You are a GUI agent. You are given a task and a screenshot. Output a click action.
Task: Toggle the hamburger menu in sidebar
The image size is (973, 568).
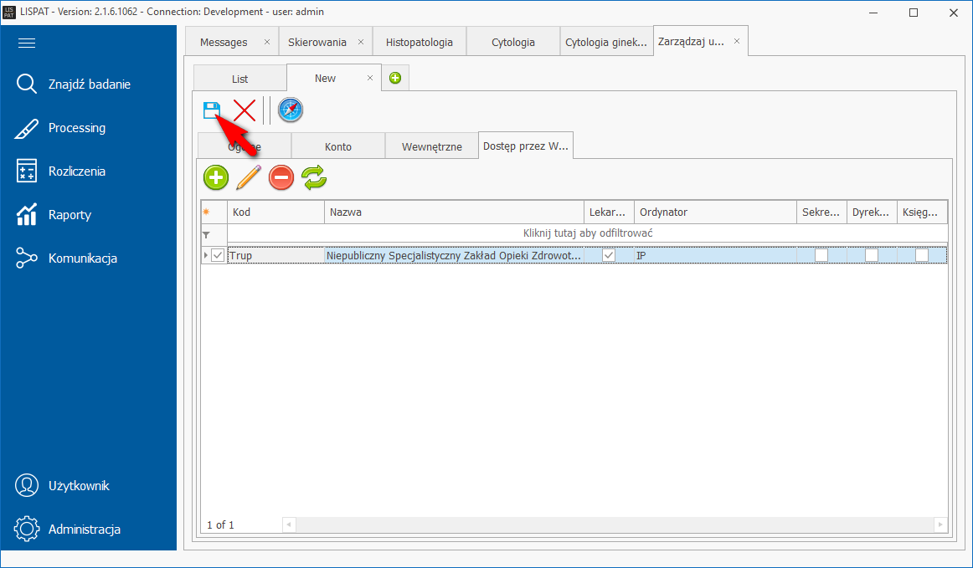click(x=27, y=43)
